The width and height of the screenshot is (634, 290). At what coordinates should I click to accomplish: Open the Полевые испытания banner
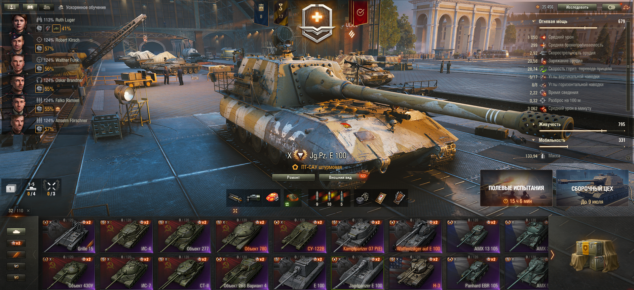pyautogui.click(x=516, y=188)
